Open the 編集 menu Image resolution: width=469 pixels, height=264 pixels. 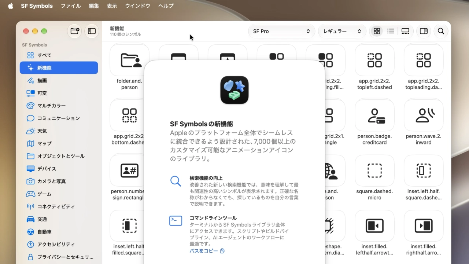point(94,6)
